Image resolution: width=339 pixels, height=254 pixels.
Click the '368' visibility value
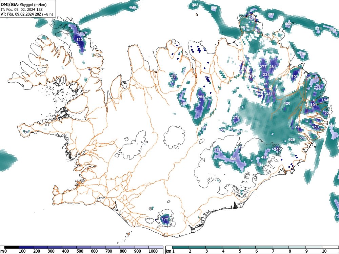184,103
